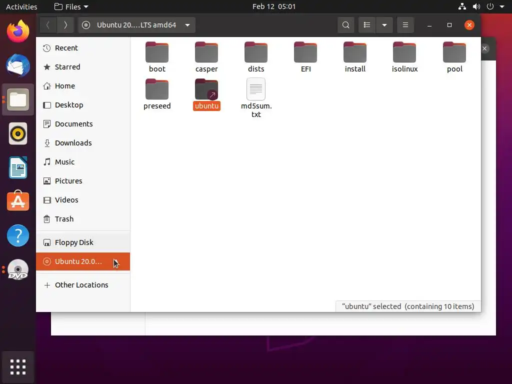This screenshot has width=512, height=384.
Task: Toggle list view icon in header
Action: point(367,25)
